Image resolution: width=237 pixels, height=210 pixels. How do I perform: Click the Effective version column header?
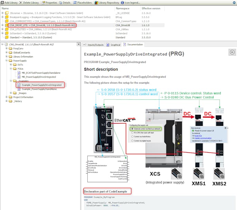pyautogui.click(x=151, y=8)
